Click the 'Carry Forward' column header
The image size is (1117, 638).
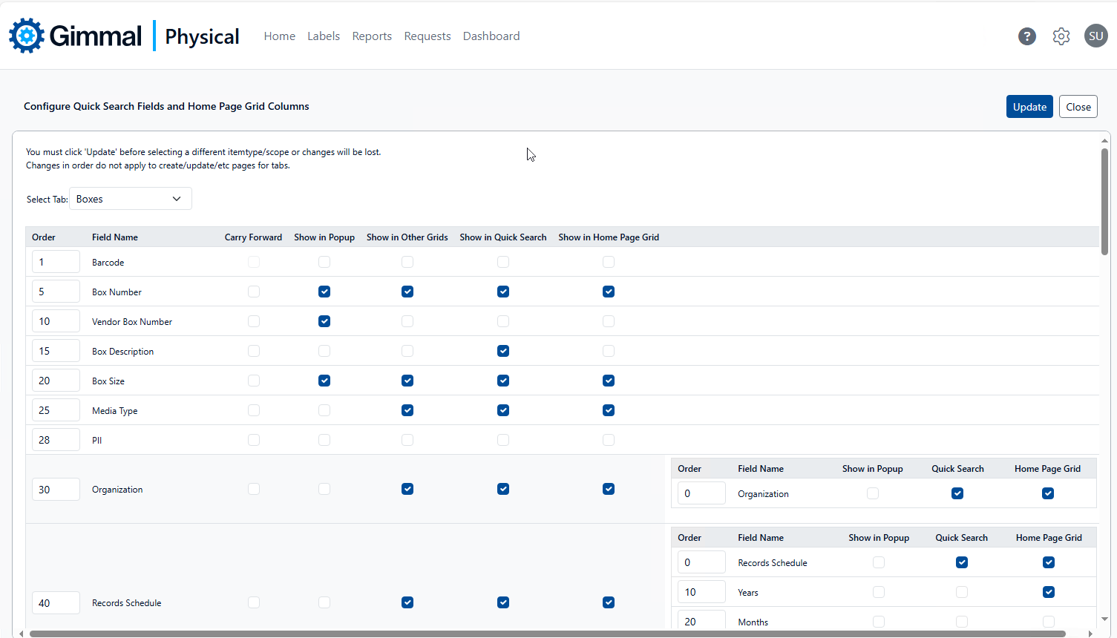pos(253,237)
